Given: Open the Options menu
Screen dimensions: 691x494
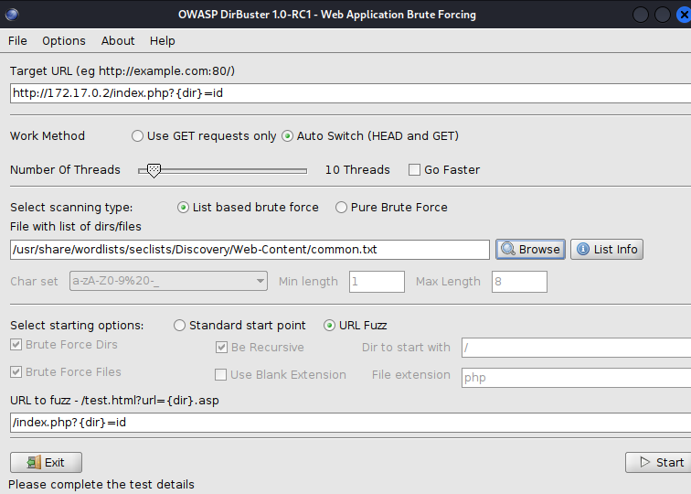Looking at the screenshot, I should pyautogui.click(x=64, y=41).
